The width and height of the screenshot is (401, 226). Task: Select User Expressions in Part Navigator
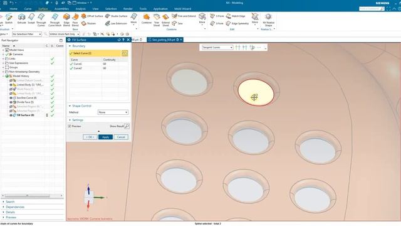point(18,63)
